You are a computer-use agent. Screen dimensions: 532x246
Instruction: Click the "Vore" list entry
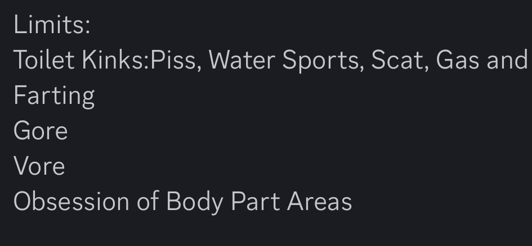pos(39,166)
